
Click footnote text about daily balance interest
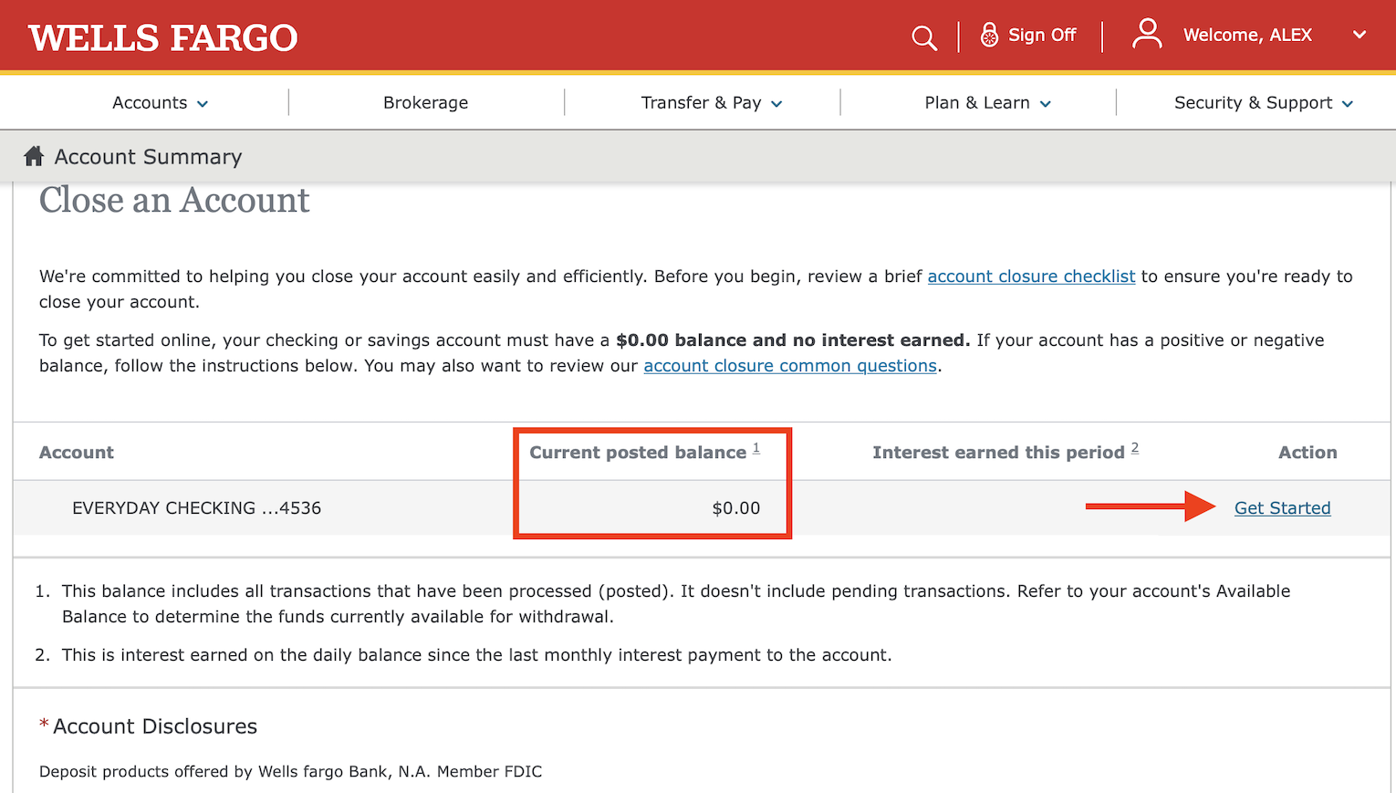pyautogui.click(x=476, y=655)
